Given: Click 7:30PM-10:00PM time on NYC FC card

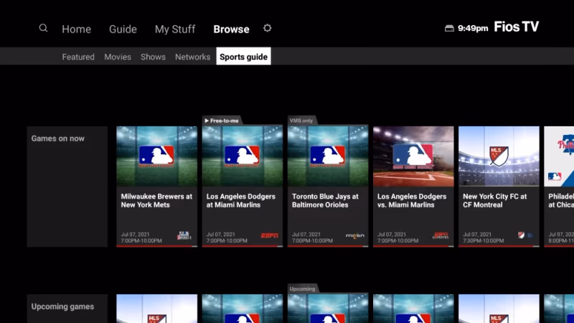Looking at the screenshot, I should coord(483,240).
